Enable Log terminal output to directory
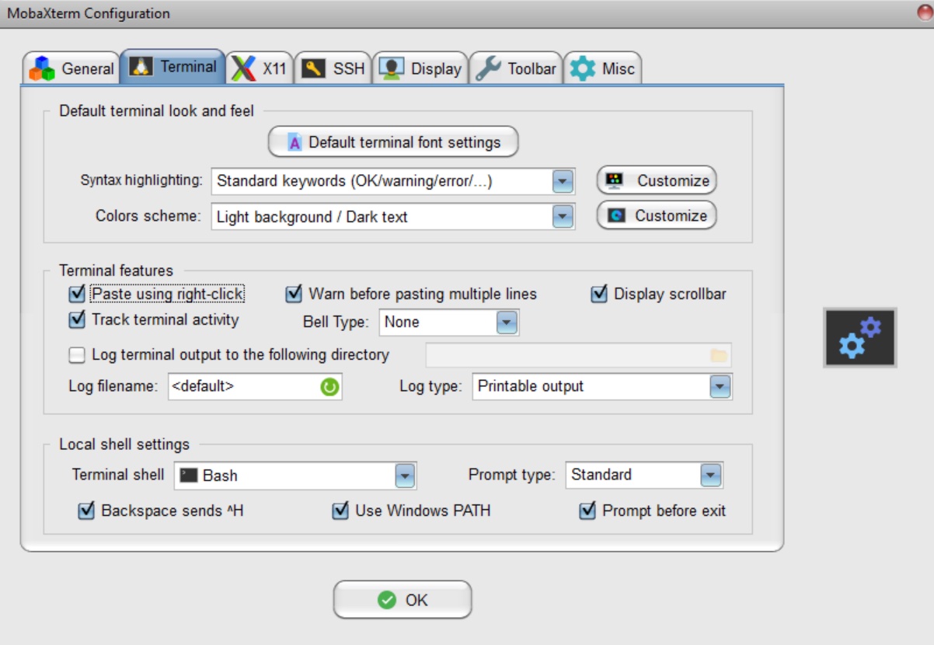 [76, 355]
